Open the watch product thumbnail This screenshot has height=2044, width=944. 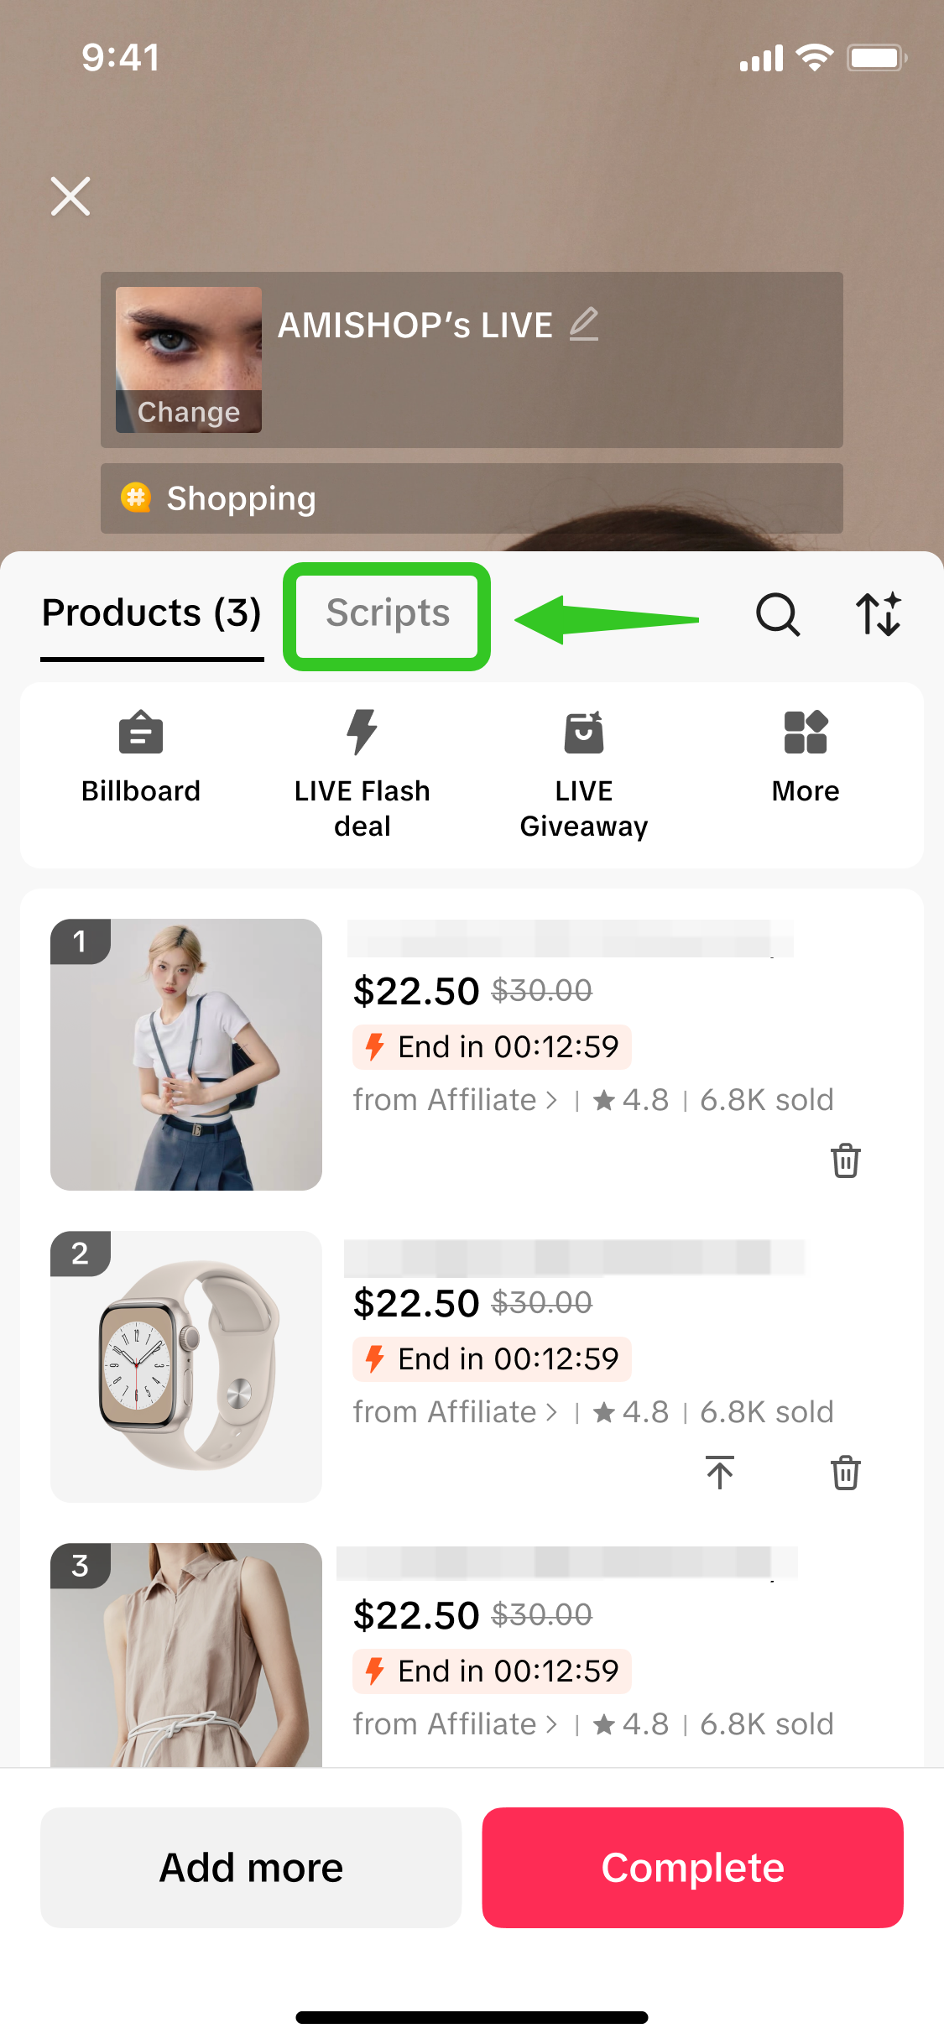click(x=186, y=1366)
